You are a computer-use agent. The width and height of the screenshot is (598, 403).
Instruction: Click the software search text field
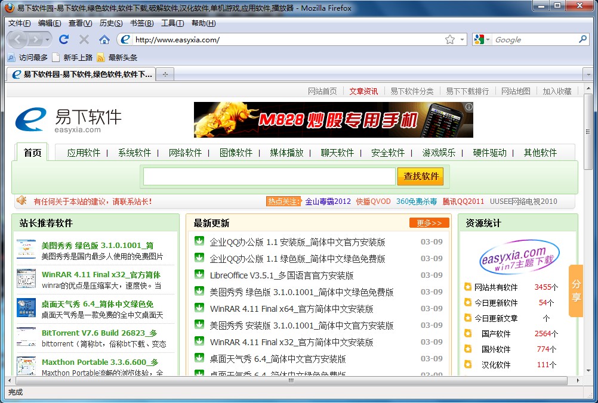269,176
